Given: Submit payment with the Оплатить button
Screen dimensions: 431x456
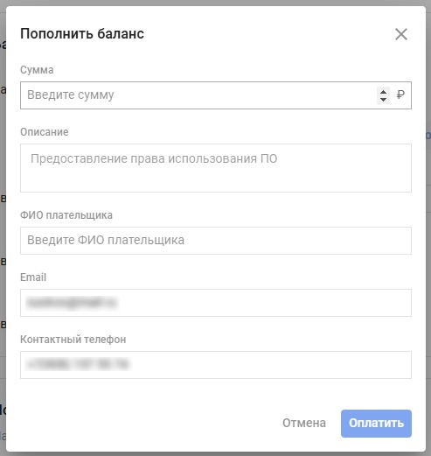Looking at the screenshot, I should [x=376, y=424].
